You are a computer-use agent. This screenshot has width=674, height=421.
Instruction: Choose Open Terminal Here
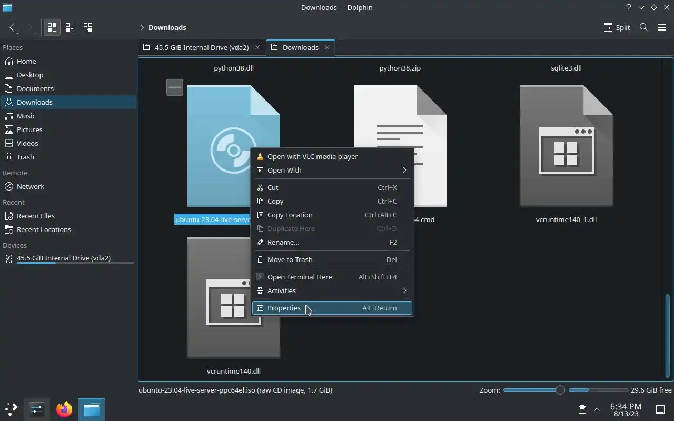pos(332,277)
